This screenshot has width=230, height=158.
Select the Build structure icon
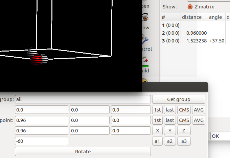tap(145, 63)
